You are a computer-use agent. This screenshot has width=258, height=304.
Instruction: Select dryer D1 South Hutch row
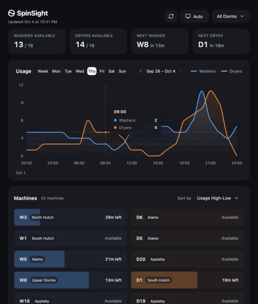[x=187, y=280]
